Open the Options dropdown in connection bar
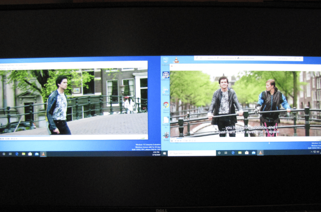This screenshot has height=212, width=321. click(211, 58)
